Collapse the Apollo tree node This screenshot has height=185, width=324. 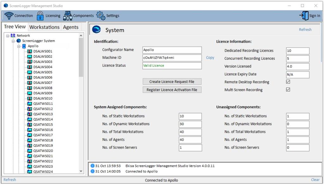pos(19,46)
